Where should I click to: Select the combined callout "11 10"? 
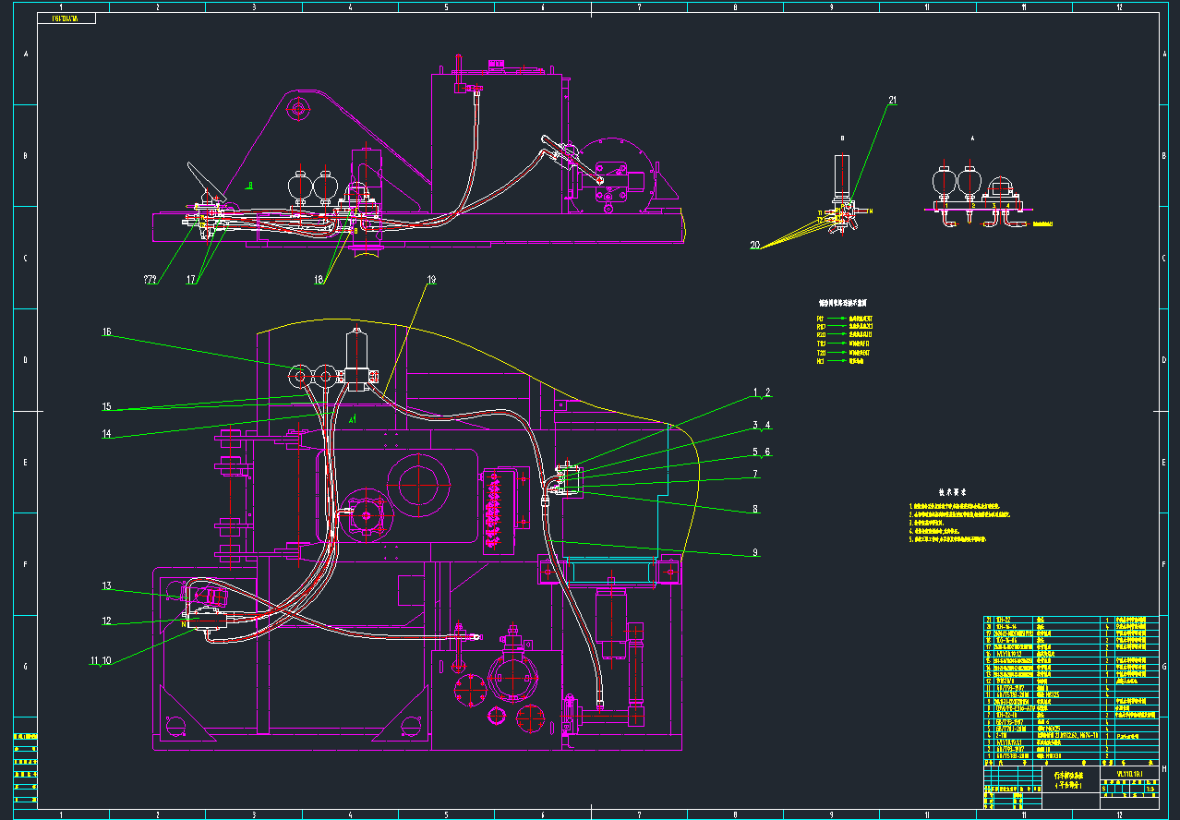click(101, 660)
